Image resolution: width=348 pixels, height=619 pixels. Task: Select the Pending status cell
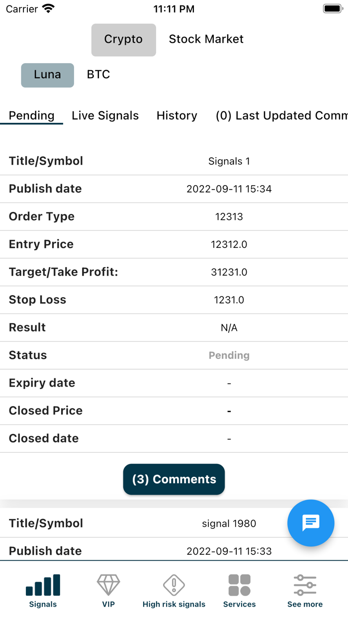click(x=229, y=355)
